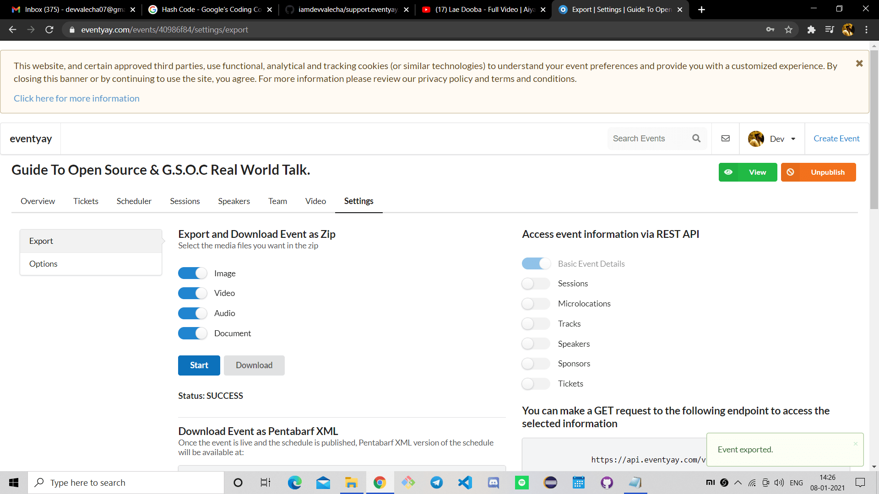Switch to the Scheduler tab
Screen dimensions: 879x494
click(x=134, y=201)
